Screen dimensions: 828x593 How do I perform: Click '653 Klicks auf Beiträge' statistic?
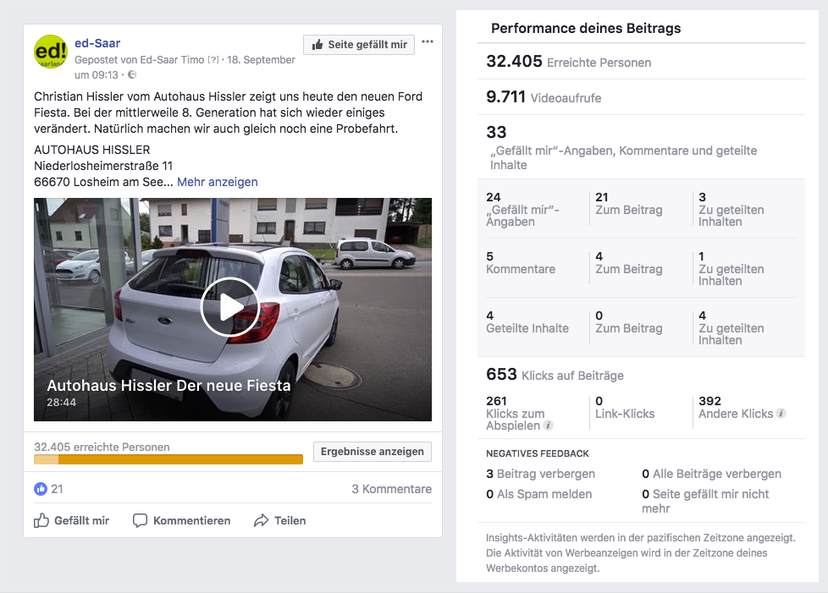pos(555,375)
